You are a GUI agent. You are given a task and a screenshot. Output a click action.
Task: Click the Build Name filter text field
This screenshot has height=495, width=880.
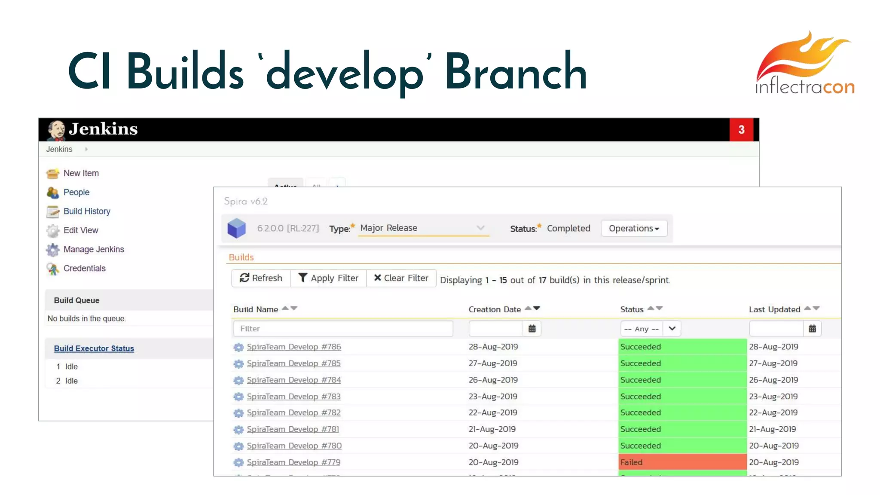343,329
